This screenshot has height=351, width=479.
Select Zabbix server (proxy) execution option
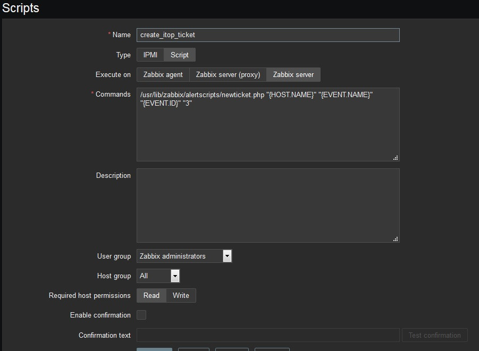tap(228, 74)
